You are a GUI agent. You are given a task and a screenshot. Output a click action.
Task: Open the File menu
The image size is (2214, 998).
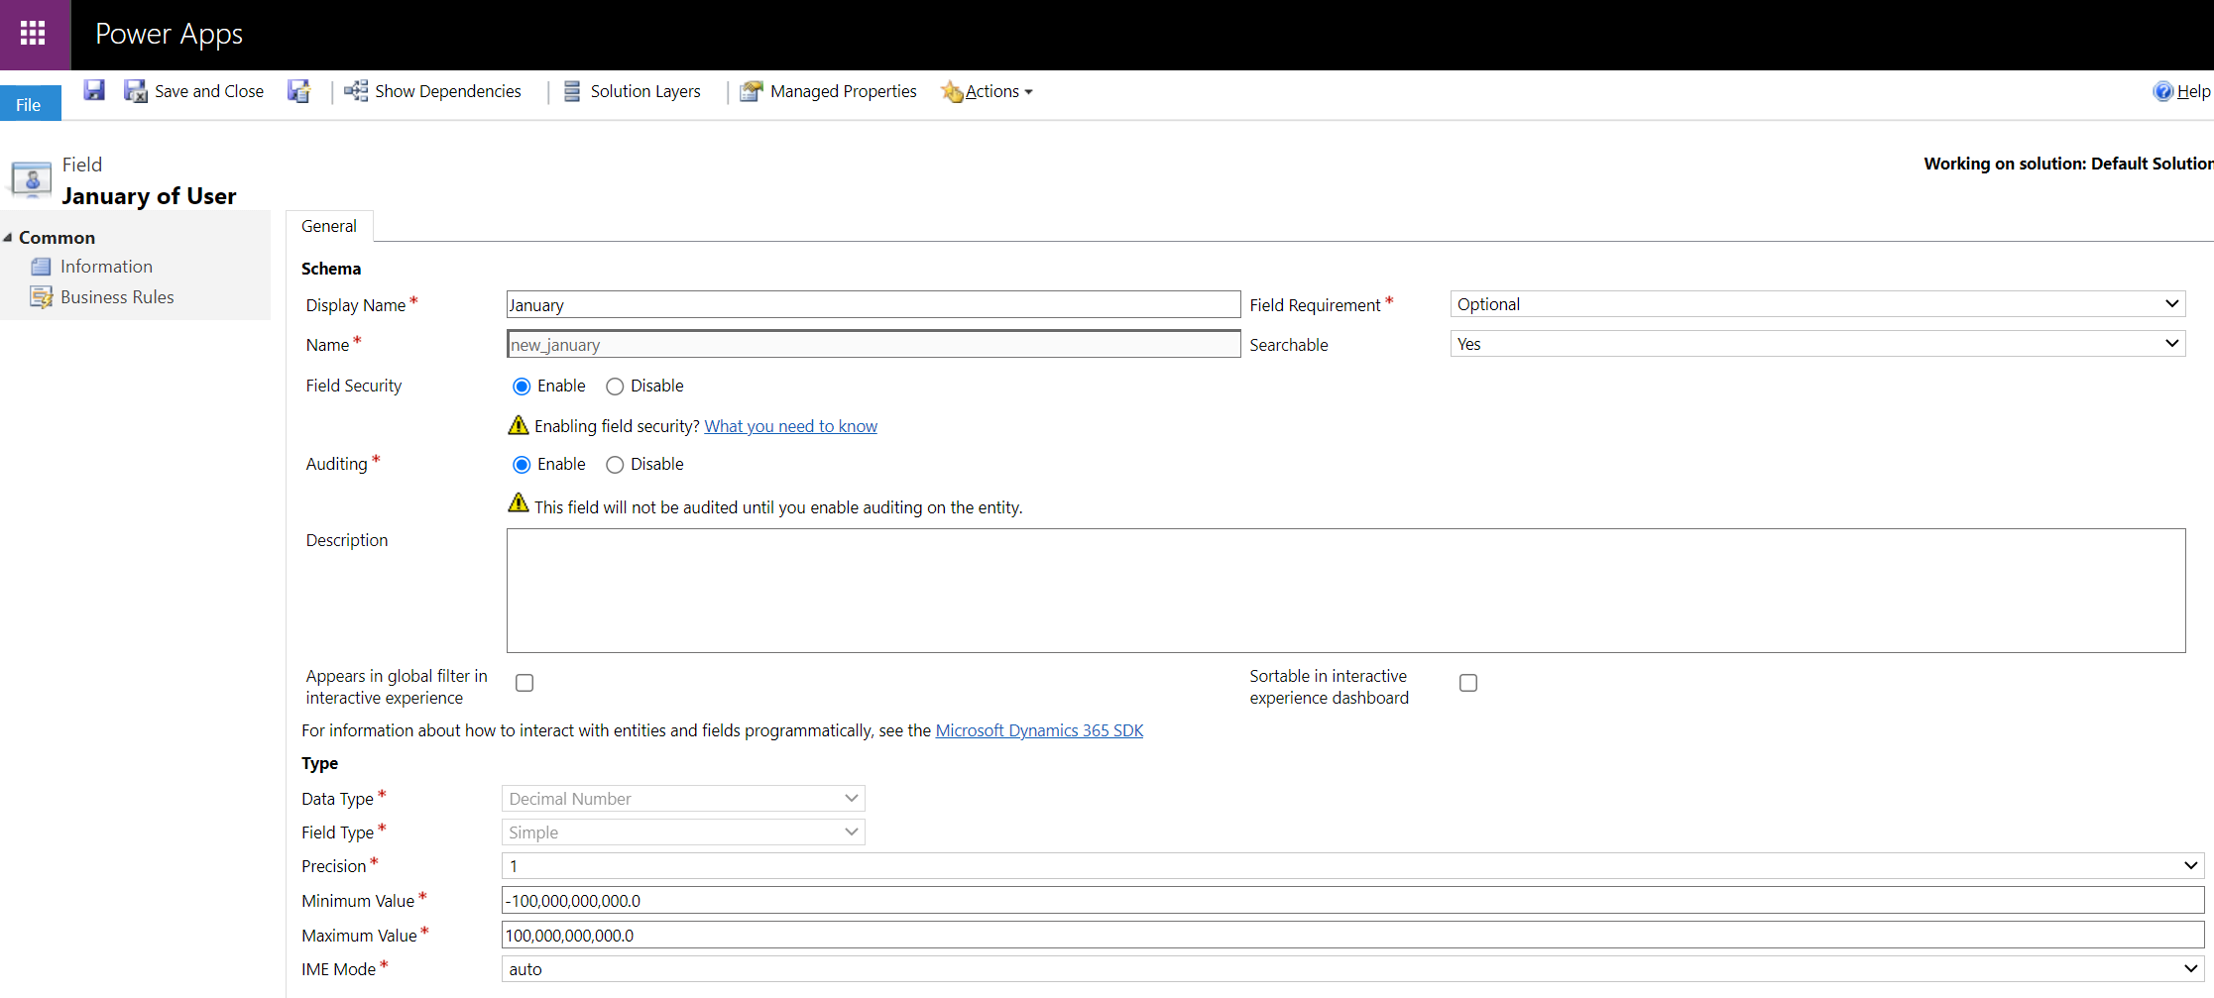30,104
